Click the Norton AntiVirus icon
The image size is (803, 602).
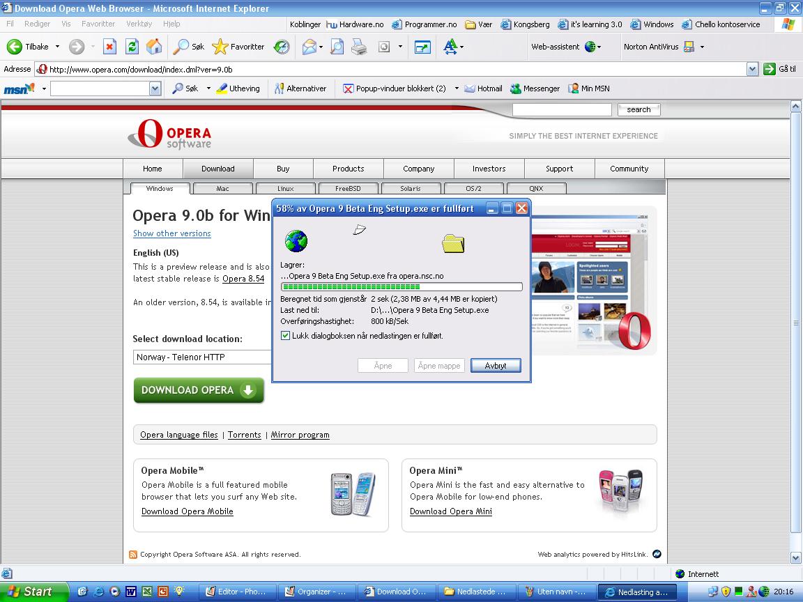click(x=689, y=47)
